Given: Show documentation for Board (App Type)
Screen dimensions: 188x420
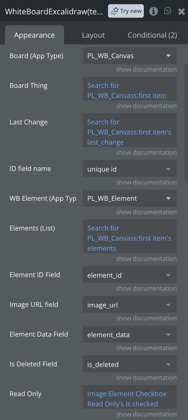Looking at the screenshot, I should click(x=146, y=69).
